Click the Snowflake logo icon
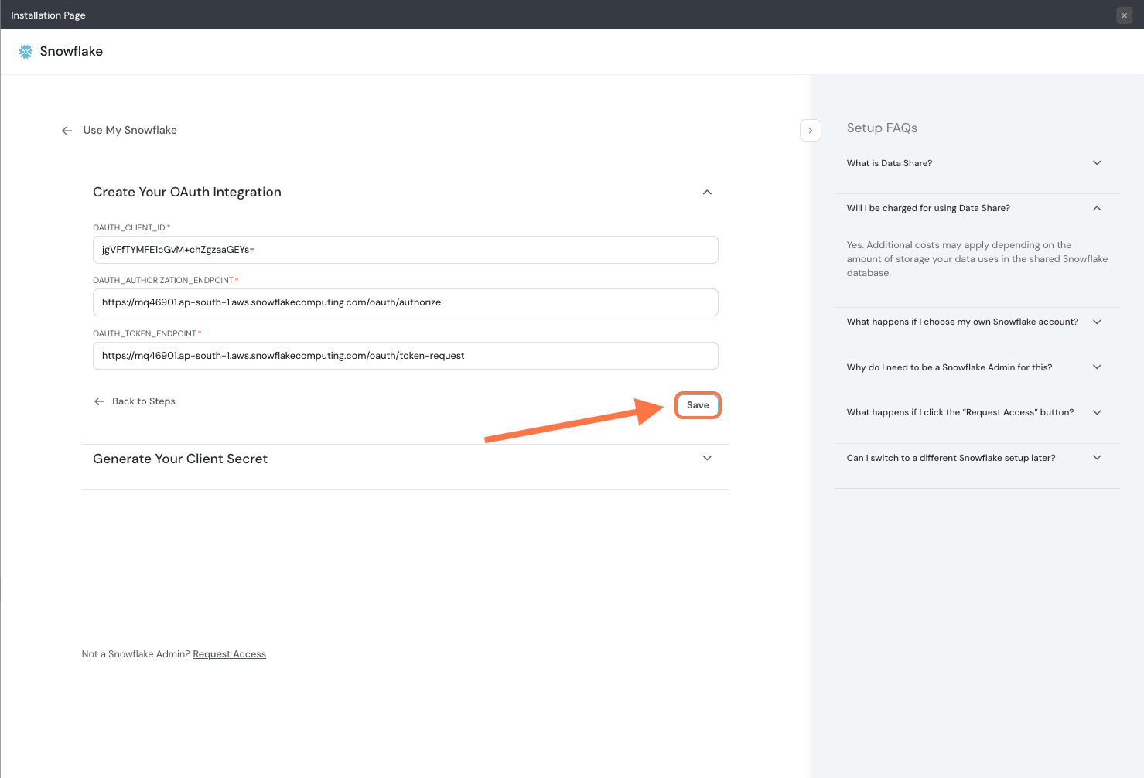 pos(26,52)
